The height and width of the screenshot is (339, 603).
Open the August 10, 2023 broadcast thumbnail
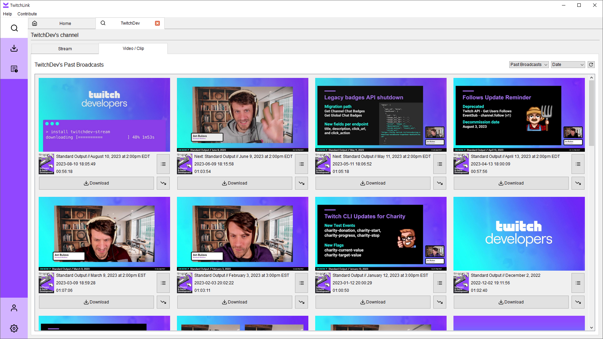tap(104, 115)
